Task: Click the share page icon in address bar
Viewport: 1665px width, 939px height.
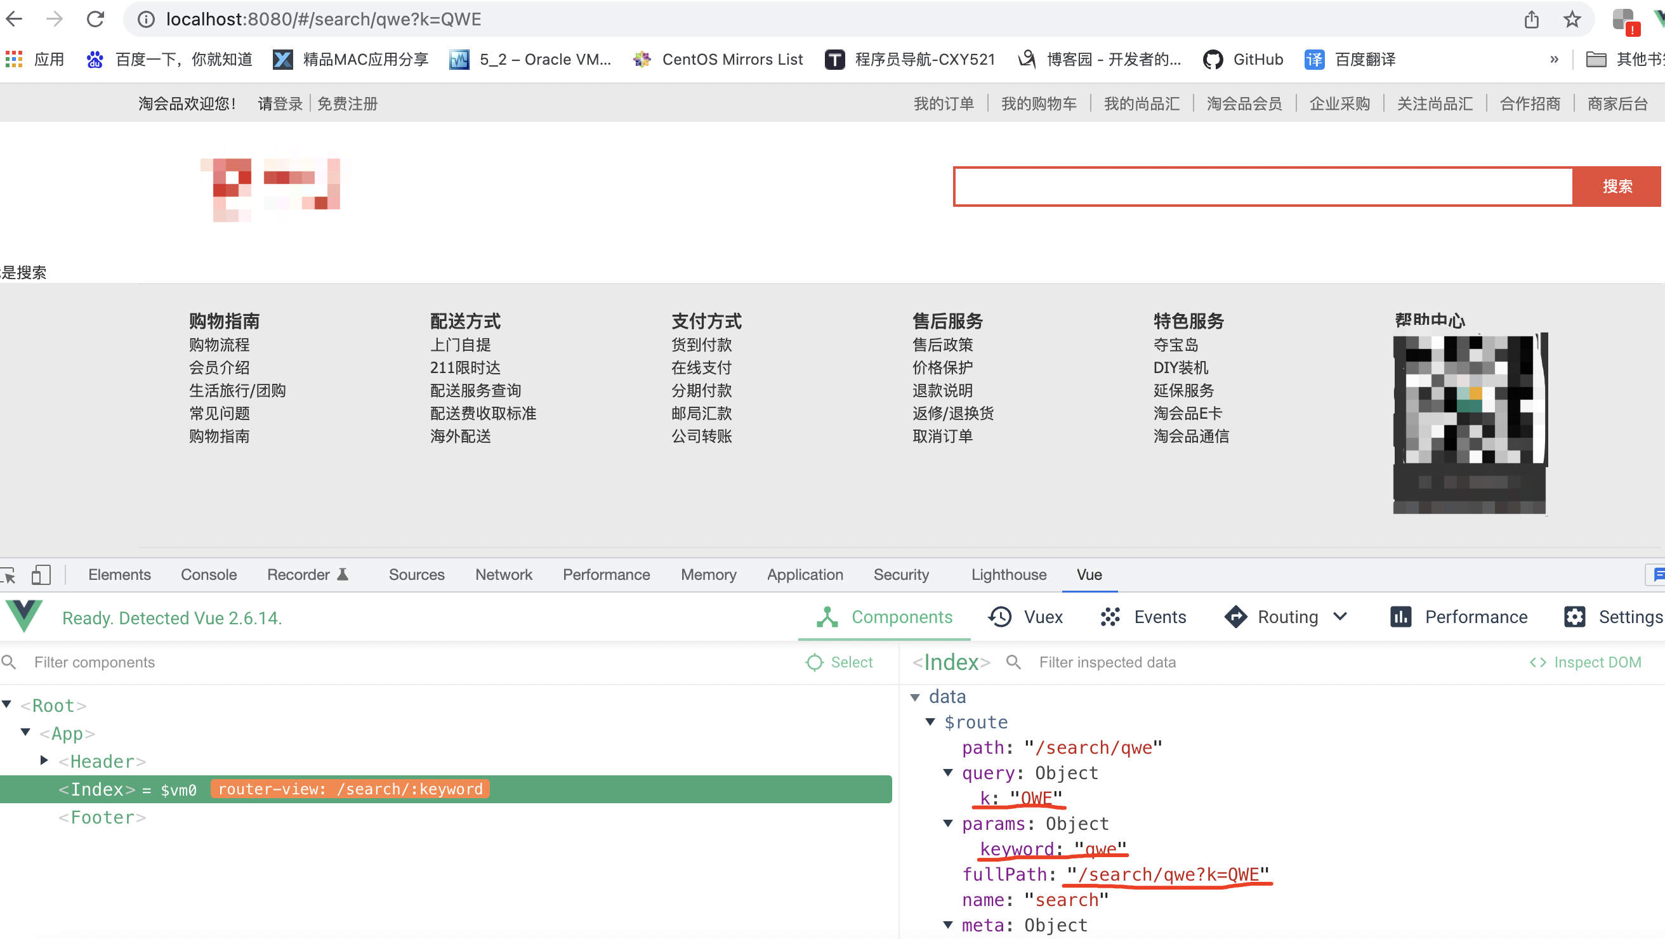Action: (x=1531, y=20)
